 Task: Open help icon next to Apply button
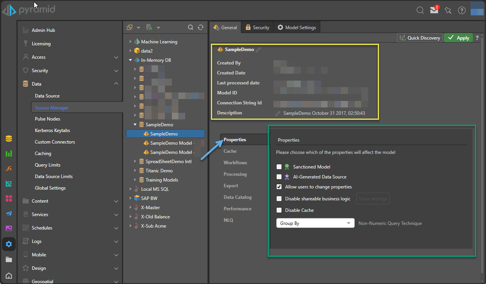(477, 38)
